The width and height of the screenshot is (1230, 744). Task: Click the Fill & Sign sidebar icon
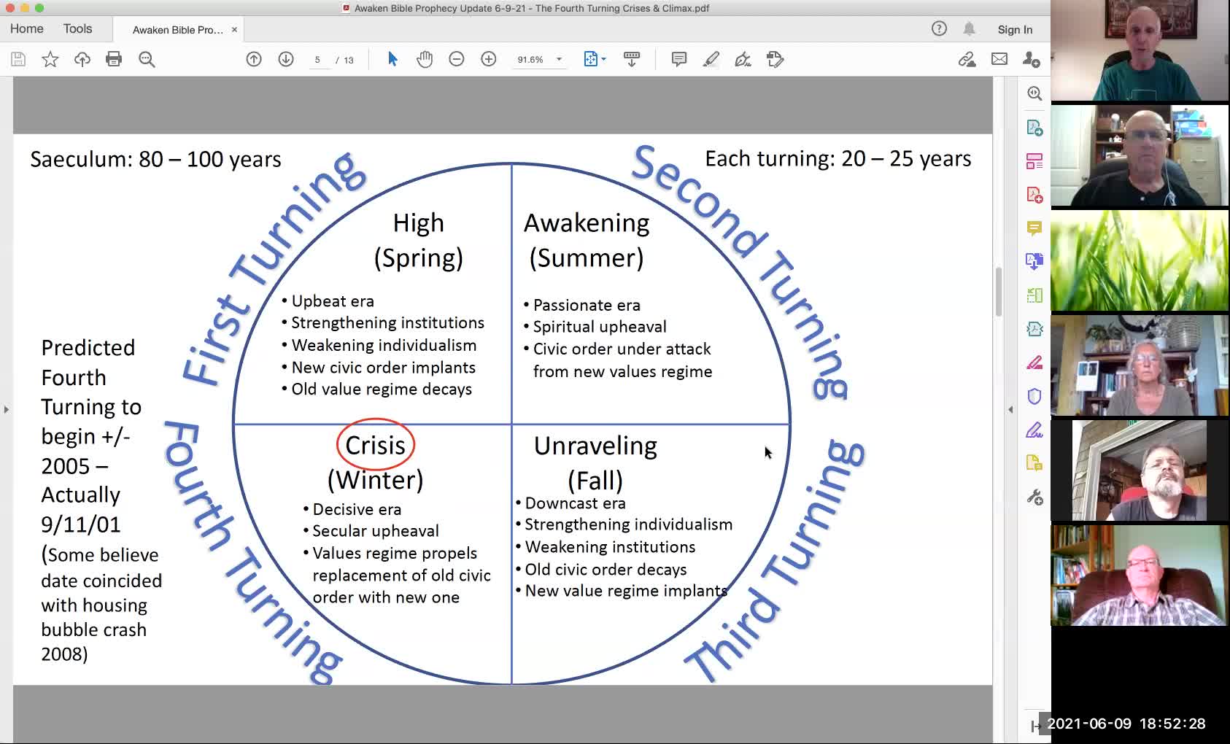click(x=1034, y=430)
